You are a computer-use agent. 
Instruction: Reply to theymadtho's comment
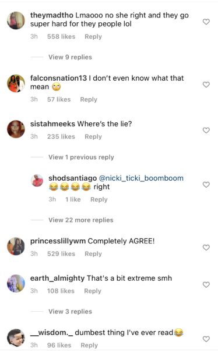(x=93, y=37)
